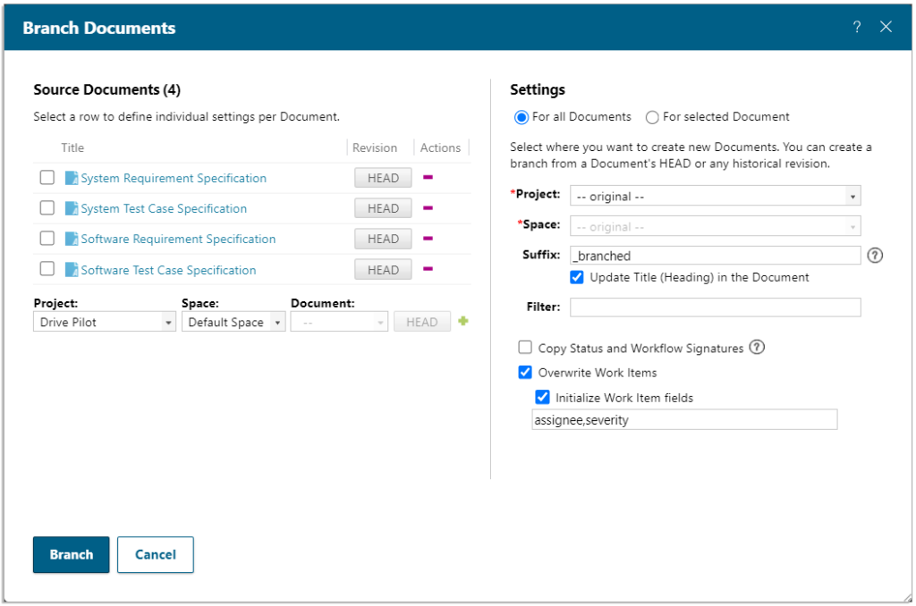Click the minus action for System Requirement Specification
Screen dimensions: 916x606
click(428, 178)
